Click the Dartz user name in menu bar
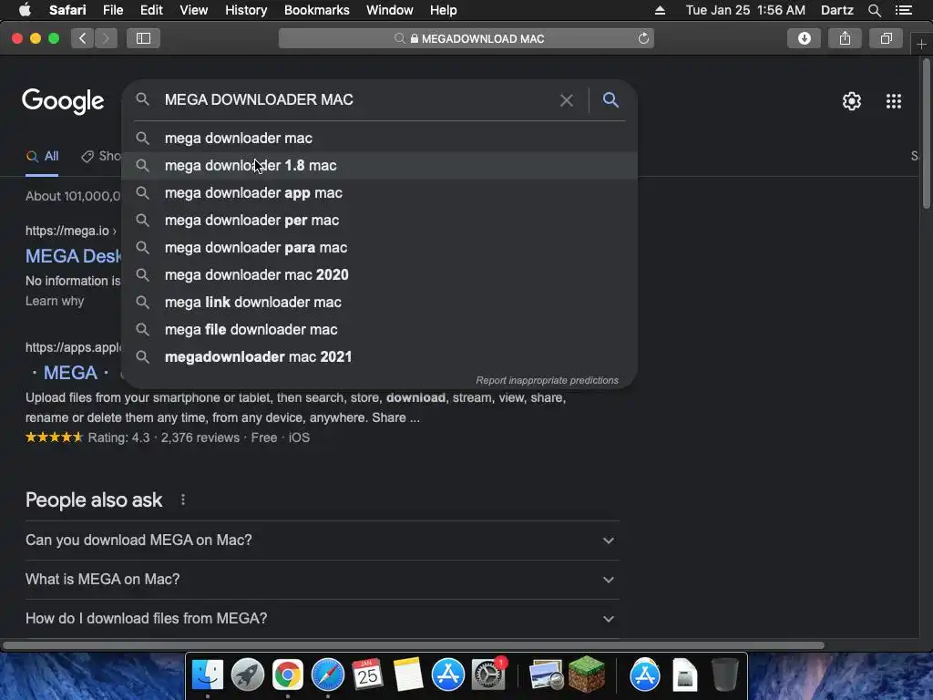 (836, 10)
